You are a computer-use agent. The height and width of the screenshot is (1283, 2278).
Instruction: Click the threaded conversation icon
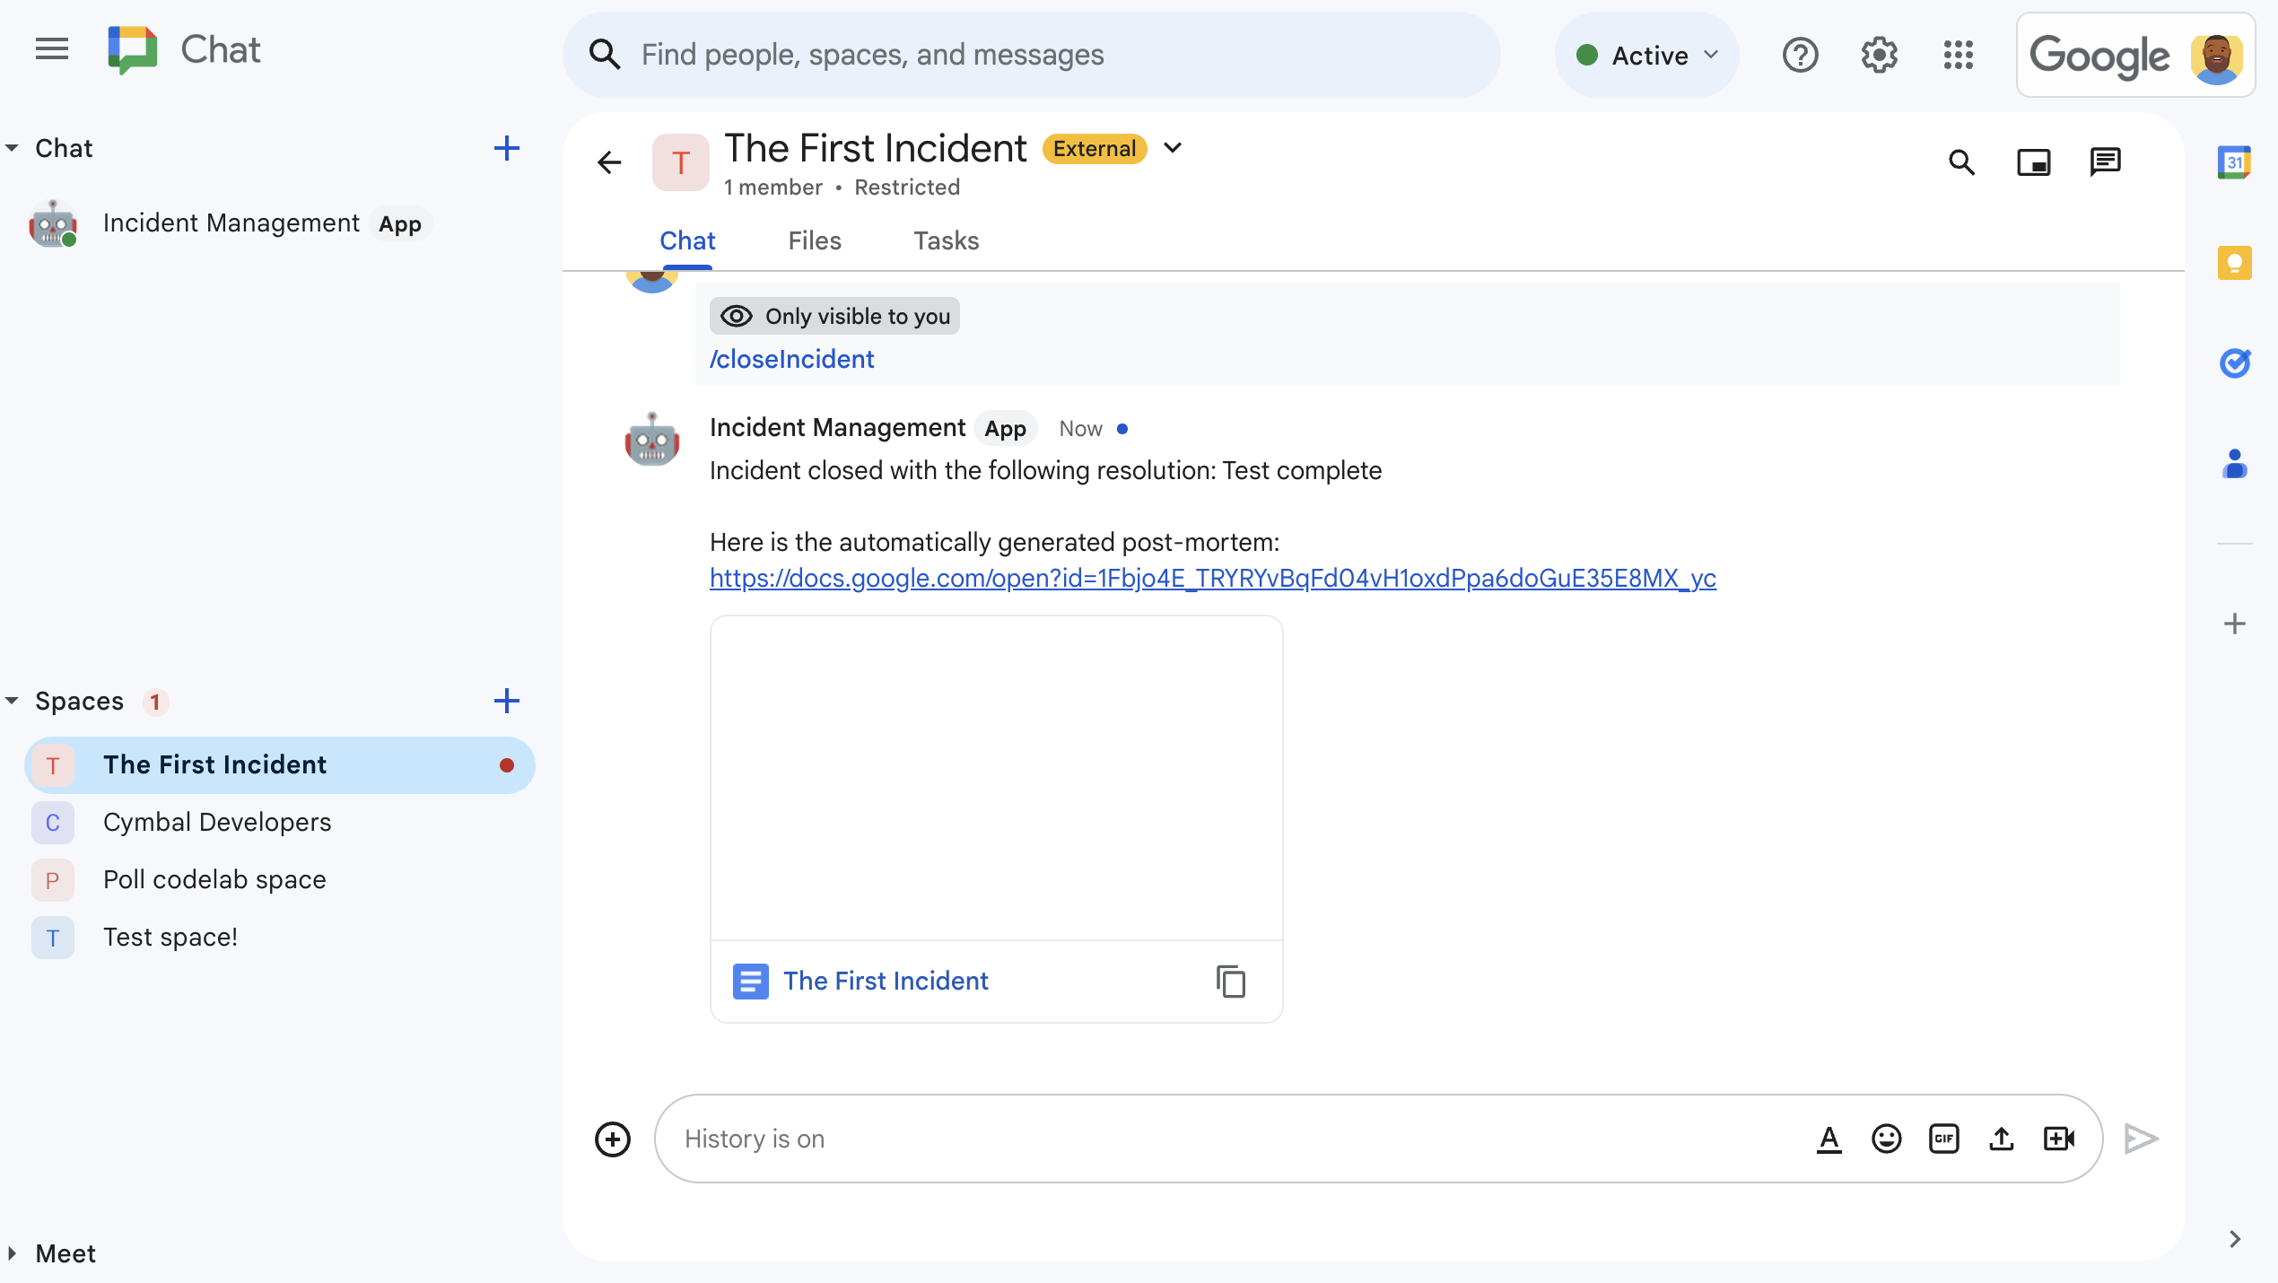coord(2106,161)
